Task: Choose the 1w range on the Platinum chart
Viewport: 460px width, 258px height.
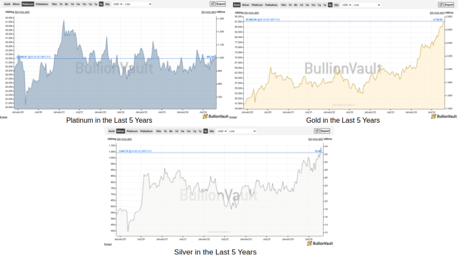Action: tap(78, 4)
